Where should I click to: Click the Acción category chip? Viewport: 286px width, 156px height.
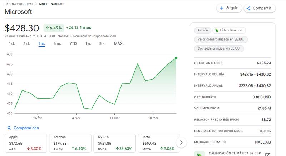tap(203, 31)
